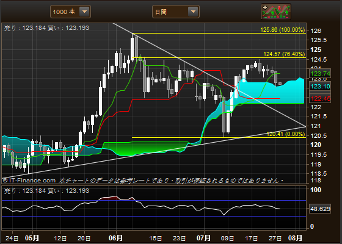Image resolution: width=342 pixels, height=244 pixels.
Task: Expand the 1000本 bar count dropdown arrow
Action: click(84, 12)
